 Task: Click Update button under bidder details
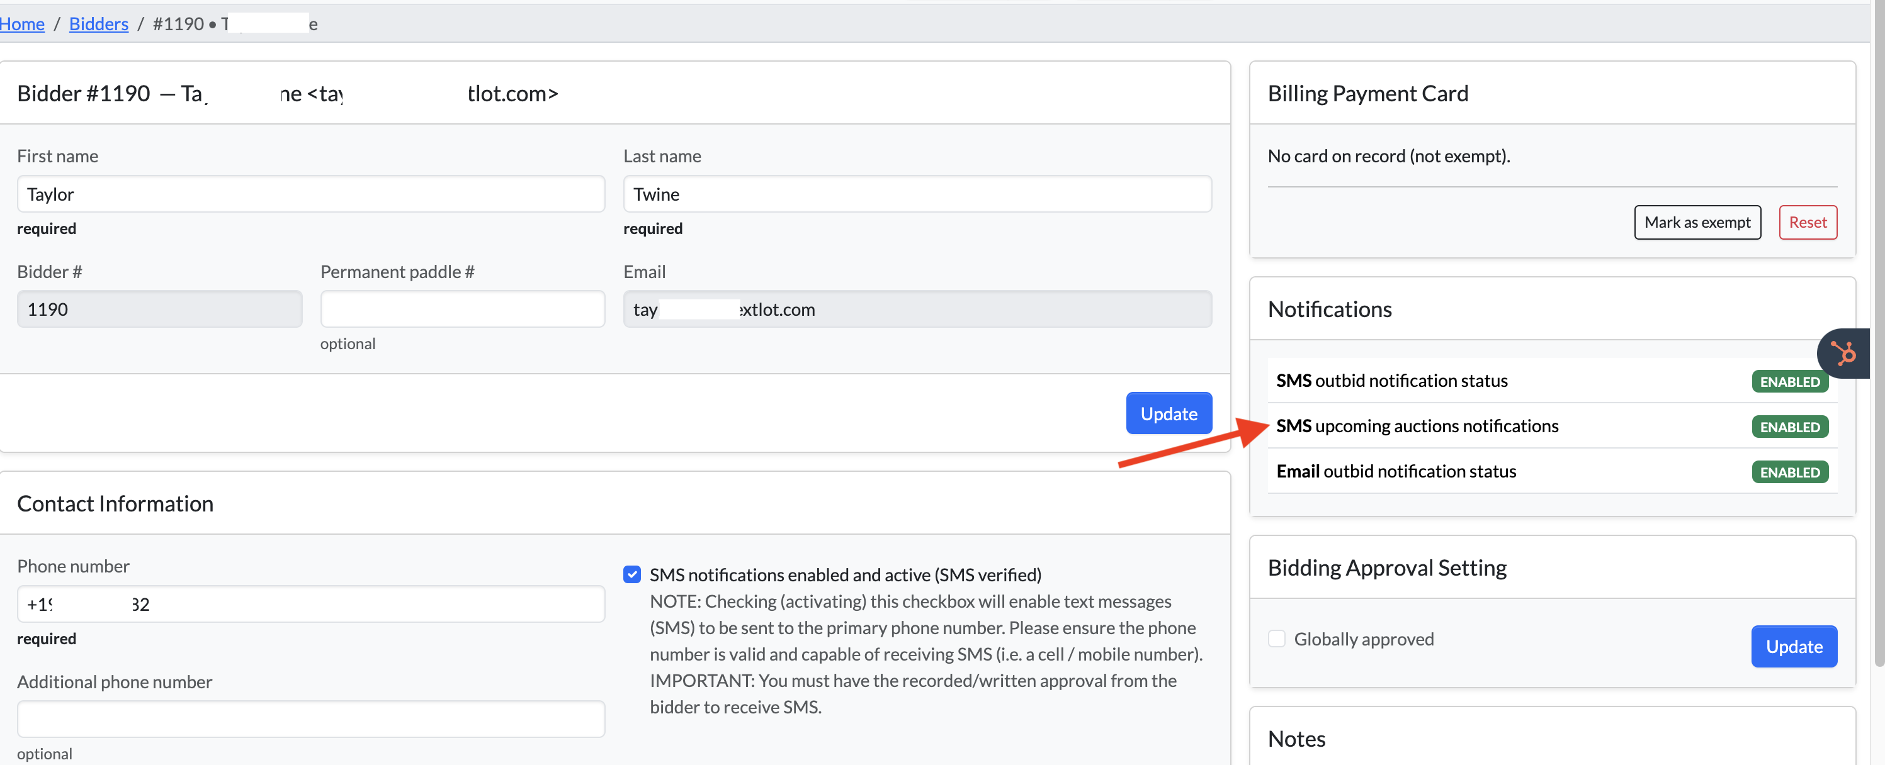pos(1168,413)
